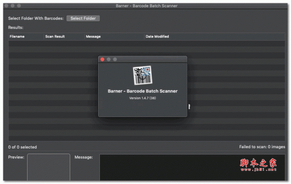Click the About dialog minimize button

[x=109, y=59]
